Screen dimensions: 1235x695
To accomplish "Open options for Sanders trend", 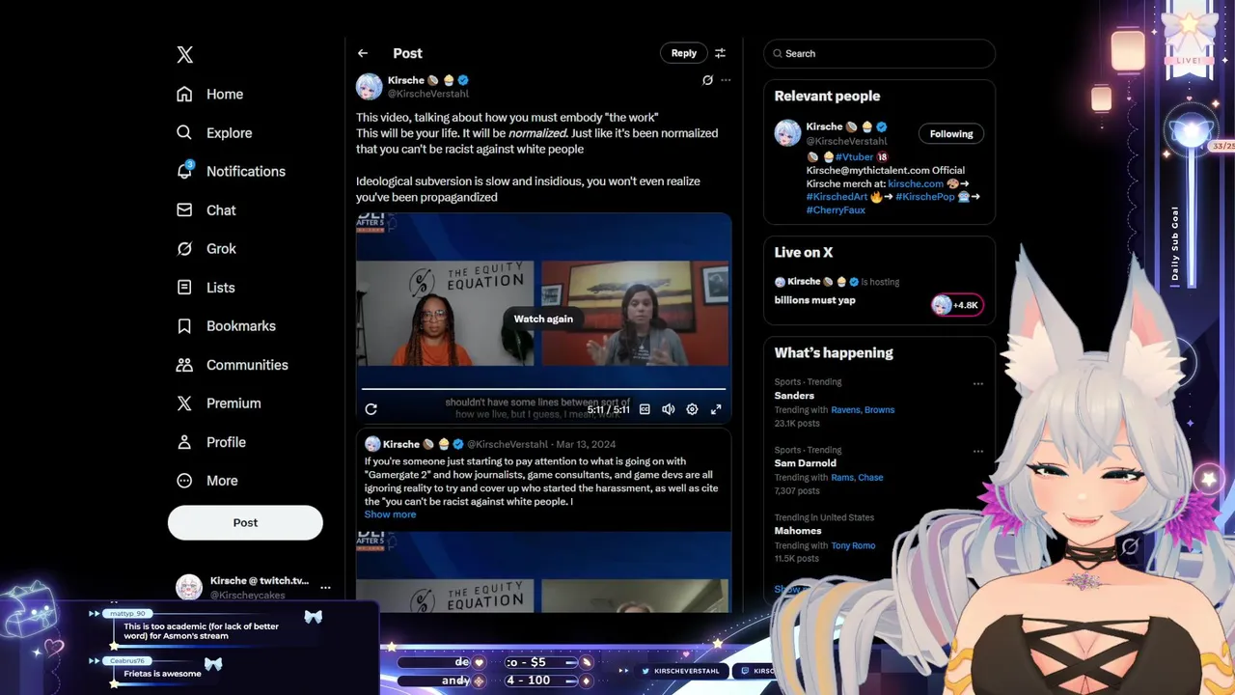I will [x=977, y=383].
